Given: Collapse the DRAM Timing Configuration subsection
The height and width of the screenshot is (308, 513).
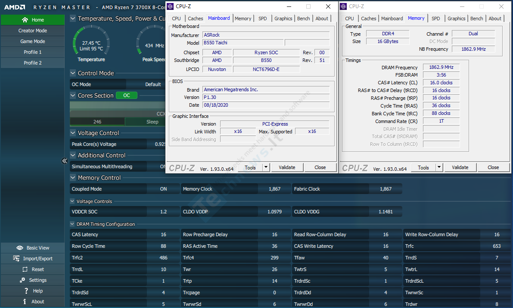Looking at the screenshot, I should coord(72,224).
